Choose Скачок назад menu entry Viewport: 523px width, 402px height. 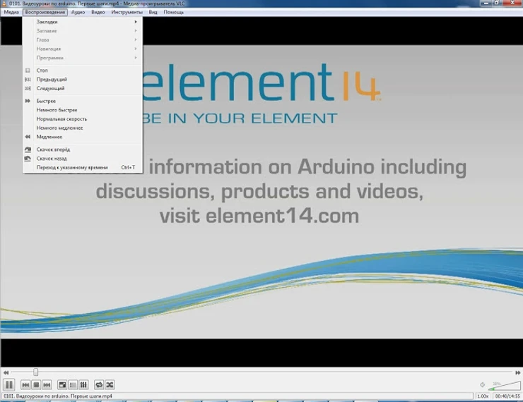click(83, 159)
